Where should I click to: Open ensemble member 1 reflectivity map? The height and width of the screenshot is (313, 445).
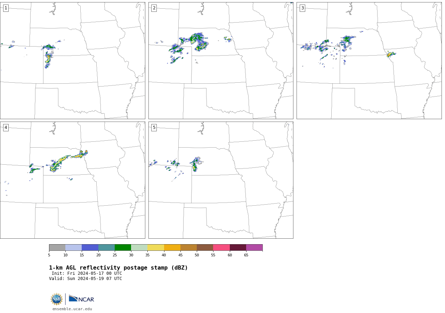(x=72, y=60)
